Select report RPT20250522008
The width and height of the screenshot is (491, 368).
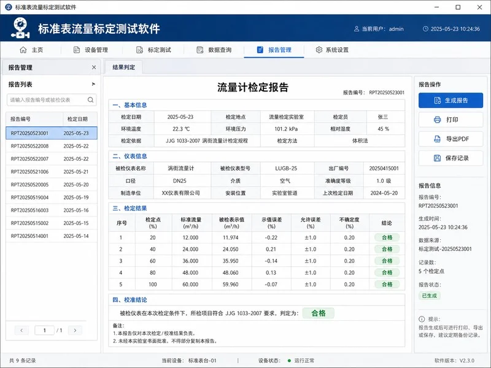pos(52,146)
